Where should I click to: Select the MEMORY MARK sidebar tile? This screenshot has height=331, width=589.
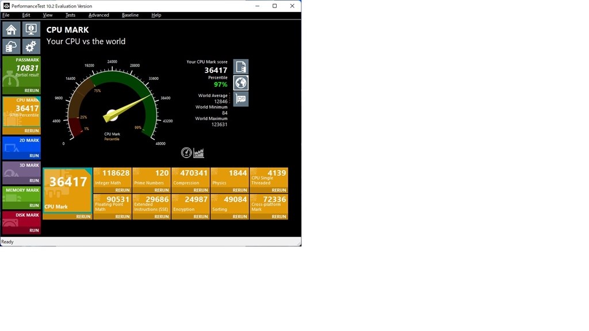[x=21, y=195]
